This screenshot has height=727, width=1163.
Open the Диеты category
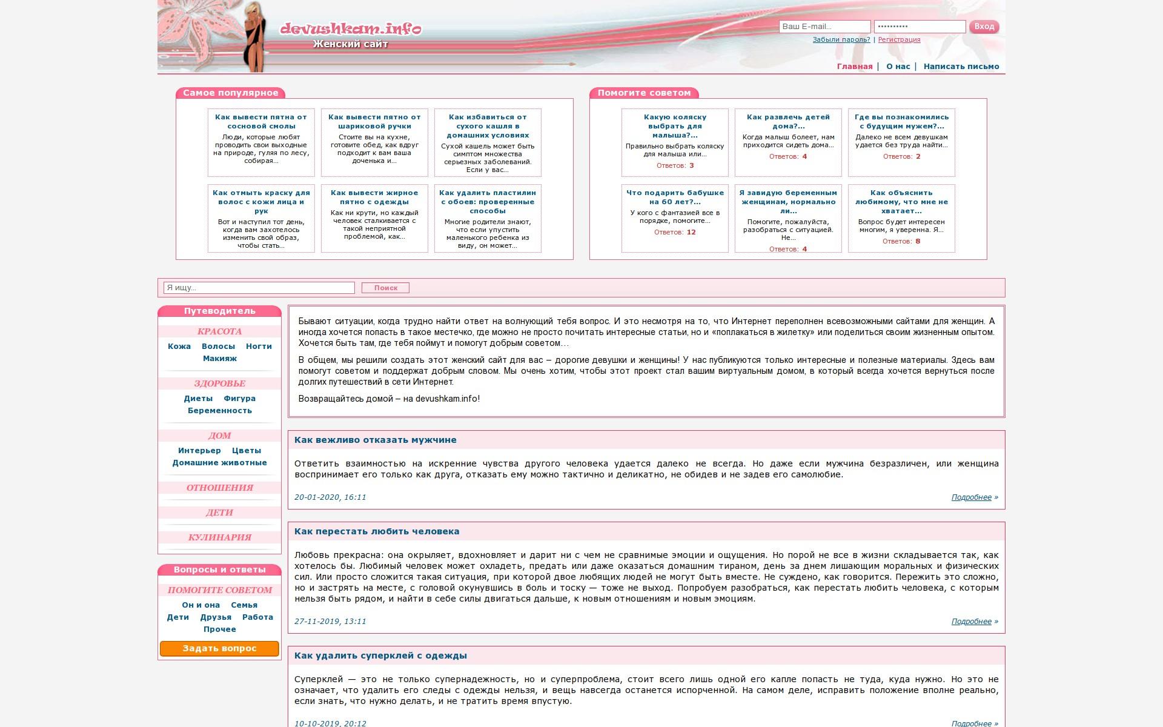[x=198, y=399]
